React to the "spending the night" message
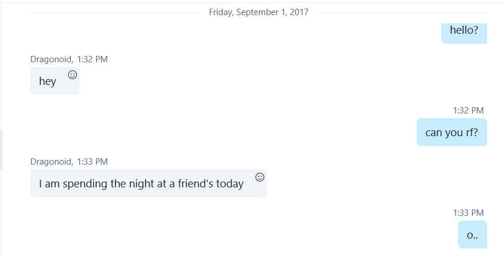 pos(260,177)
